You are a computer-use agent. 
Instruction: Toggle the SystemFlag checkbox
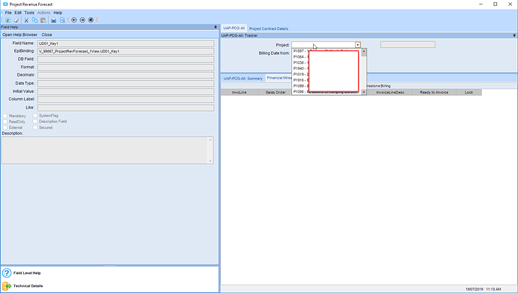35,115
